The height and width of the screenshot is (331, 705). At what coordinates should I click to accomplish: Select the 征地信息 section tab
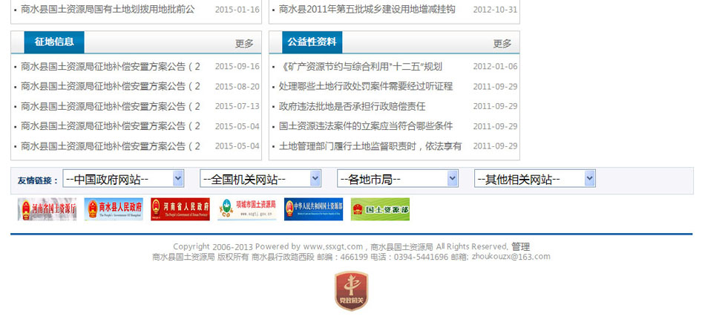pyautogui.click(x=54, y=42)
